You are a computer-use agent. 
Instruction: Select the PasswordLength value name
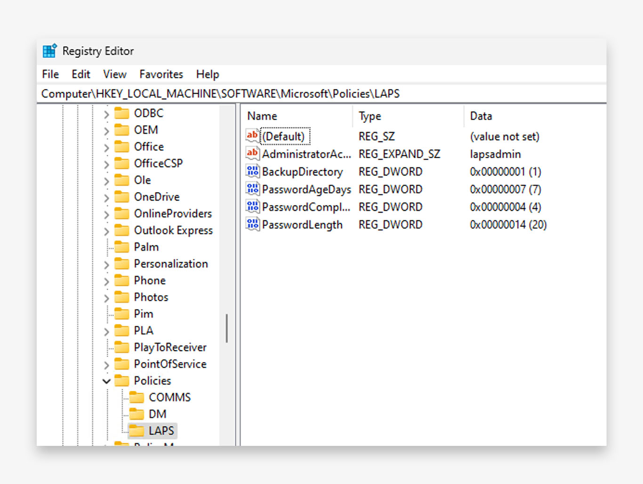point(302,225)
